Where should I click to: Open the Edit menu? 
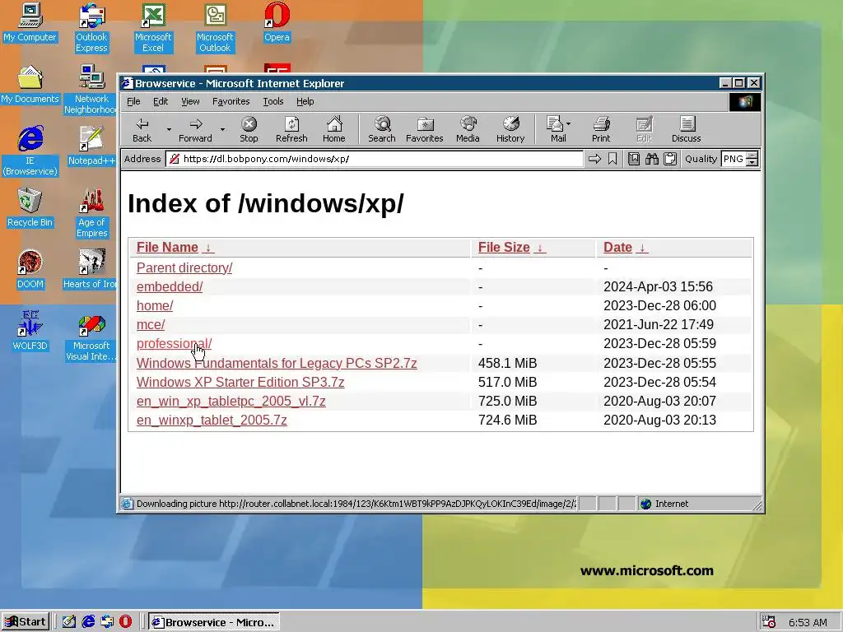161,101
